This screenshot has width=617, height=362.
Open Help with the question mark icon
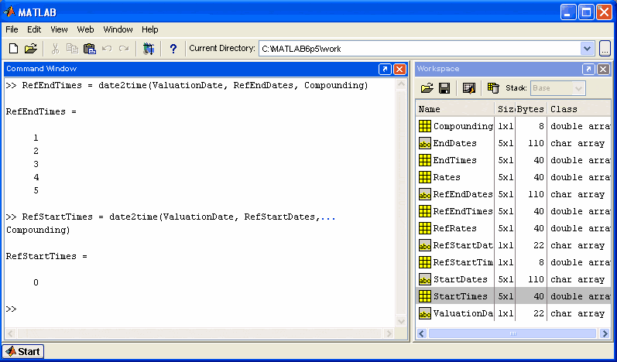click(x=173, y=49)
